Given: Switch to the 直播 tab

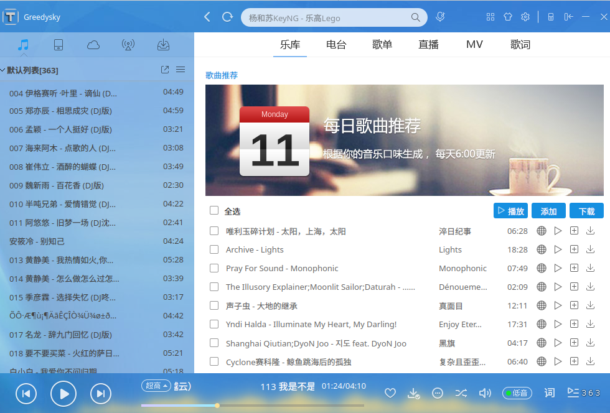Looking at the screenshot, I should coord(428,45).
